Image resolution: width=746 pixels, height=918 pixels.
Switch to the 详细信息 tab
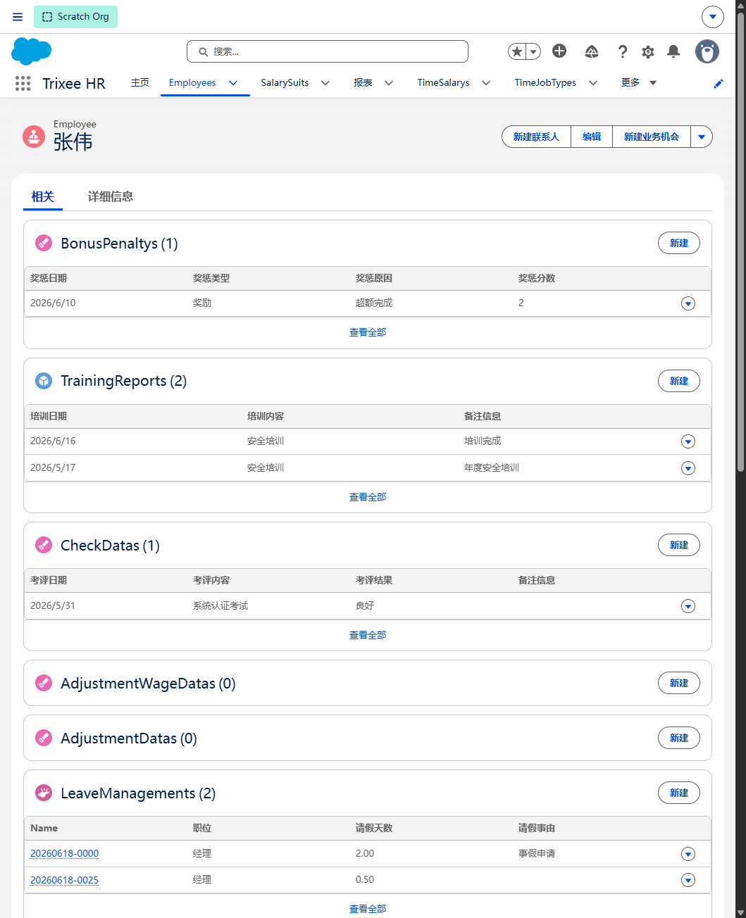coord(111,196)
